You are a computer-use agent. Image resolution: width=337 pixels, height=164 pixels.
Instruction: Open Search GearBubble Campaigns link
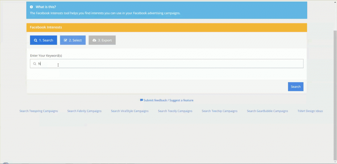click(267, 111)
